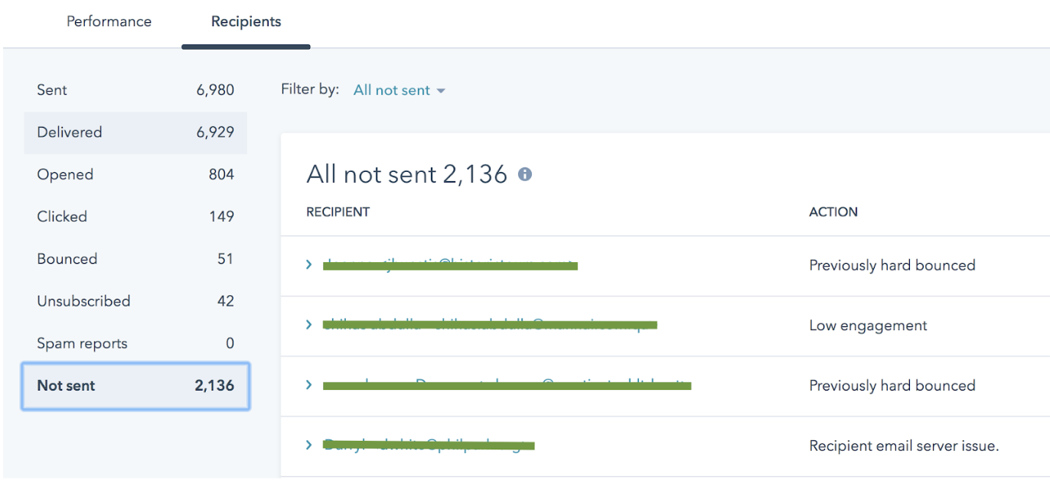Check Spam reports count
This screenshot has width=1050, height=480.
point(83,342)
